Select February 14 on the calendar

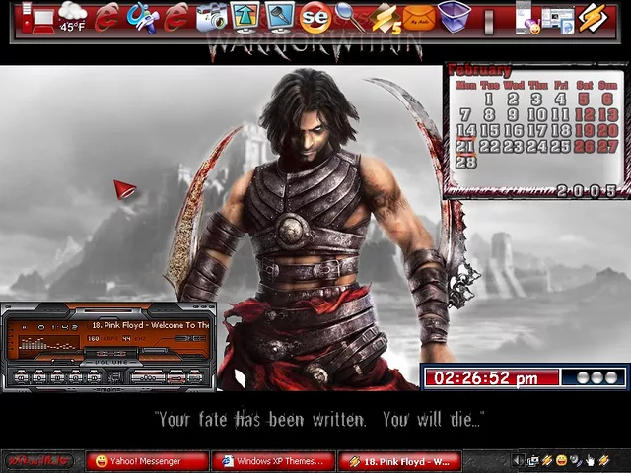click(x=465, y=130)
